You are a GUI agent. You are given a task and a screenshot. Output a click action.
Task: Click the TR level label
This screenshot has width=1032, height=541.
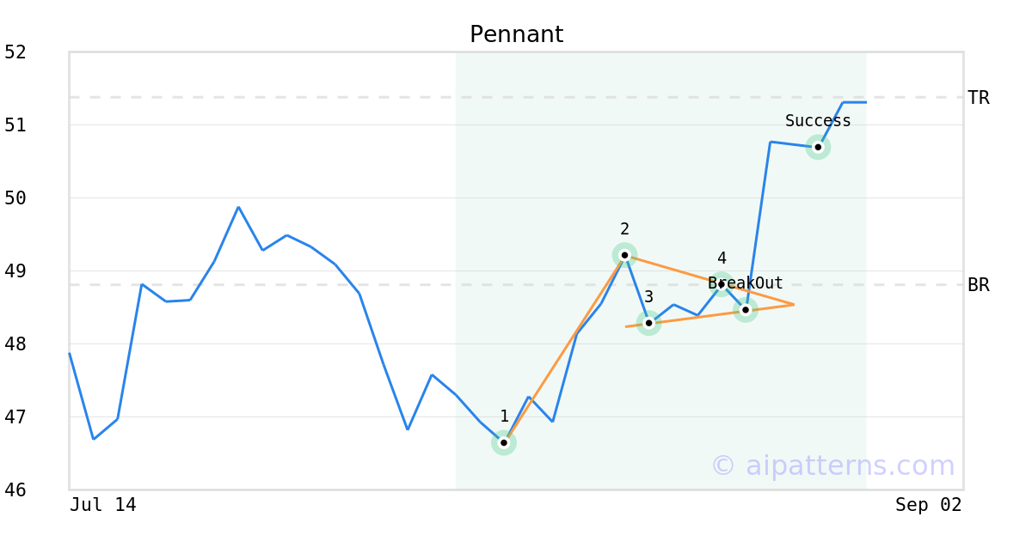(x=979, y=98)
